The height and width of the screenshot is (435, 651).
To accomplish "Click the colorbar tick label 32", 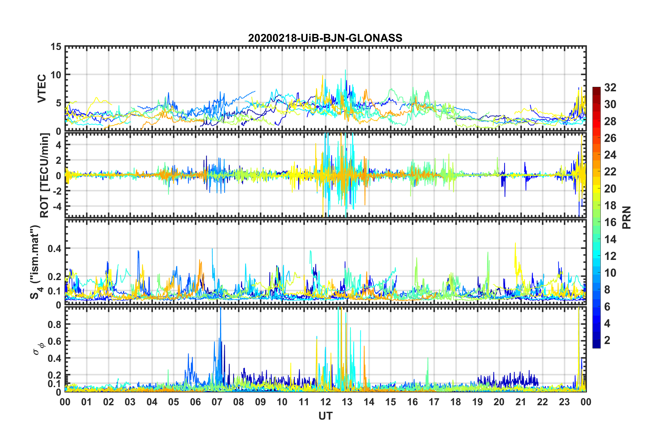I will tap(610, 88).
